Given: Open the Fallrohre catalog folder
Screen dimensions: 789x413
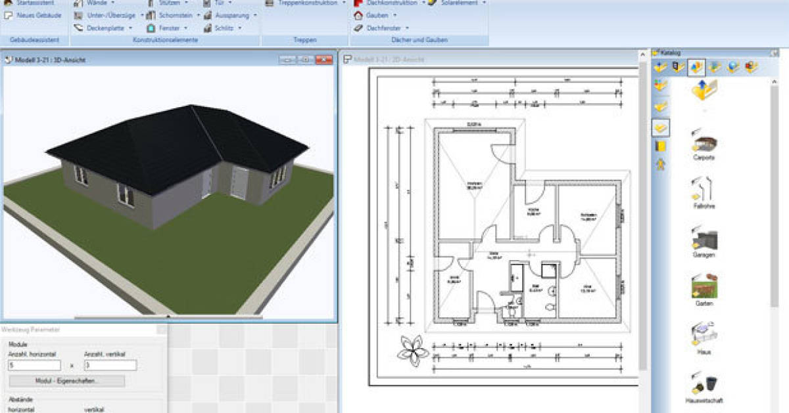Looking at the screenshot, I should [x=704, y=193].
